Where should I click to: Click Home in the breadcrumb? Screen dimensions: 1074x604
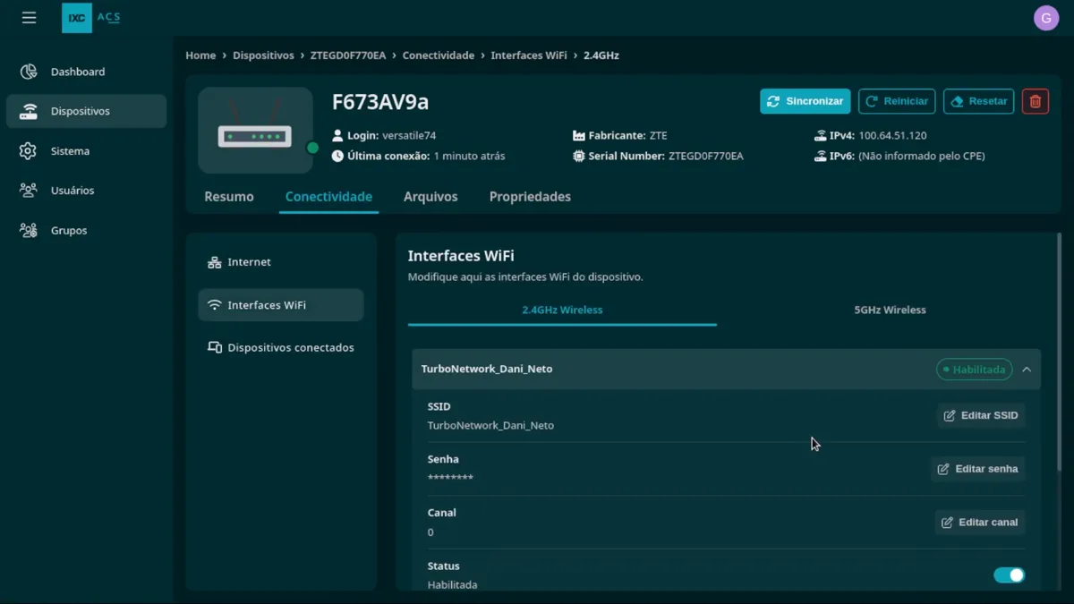[x=200, y=55]
